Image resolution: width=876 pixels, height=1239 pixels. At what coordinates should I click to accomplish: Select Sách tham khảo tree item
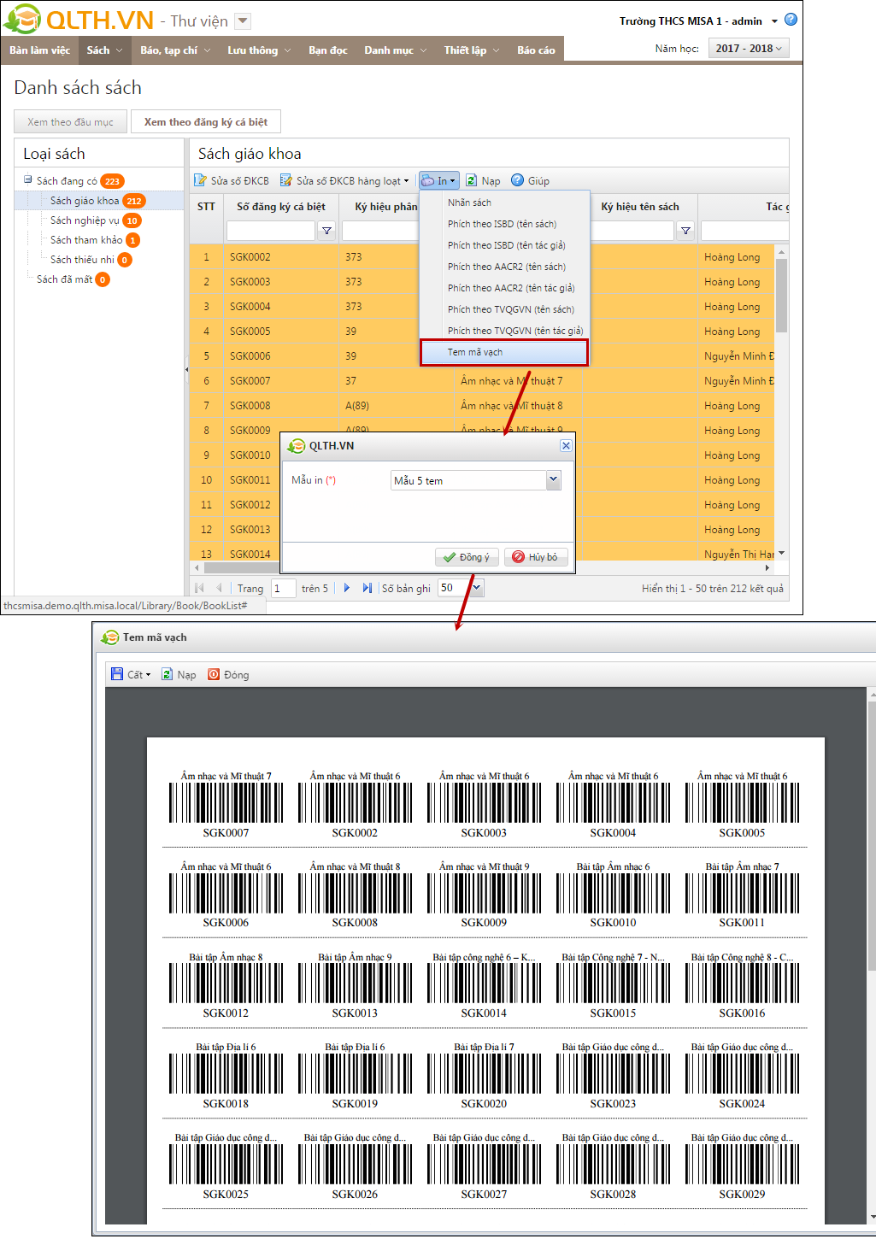86,240
